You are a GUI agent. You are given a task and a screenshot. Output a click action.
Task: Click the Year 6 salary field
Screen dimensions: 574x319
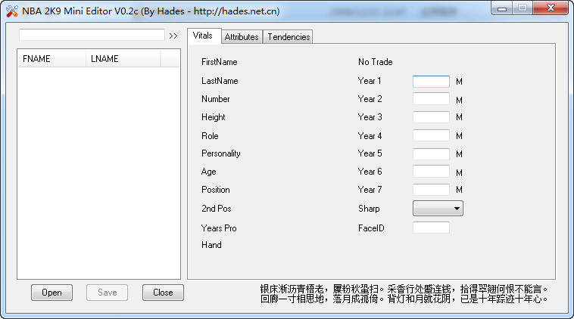coord(431,172)
